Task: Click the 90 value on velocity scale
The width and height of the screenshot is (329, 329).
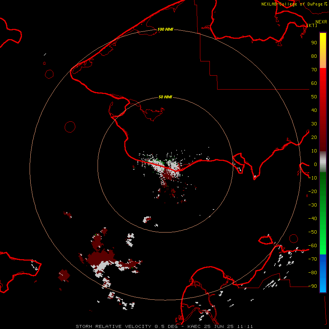Action: pos(314,43)
